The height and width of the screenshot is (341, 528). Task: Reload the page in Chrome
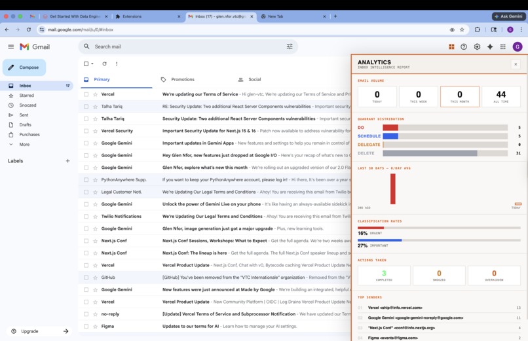(x=29, y=29)
